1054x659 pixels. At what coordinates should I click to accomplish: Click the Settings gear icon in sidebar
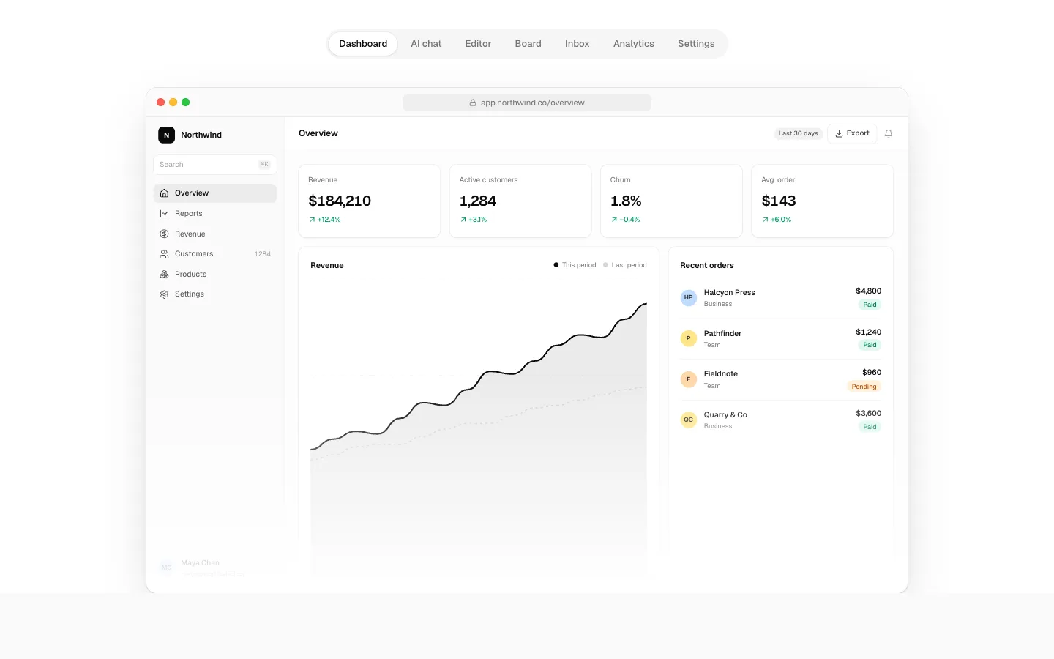coord(164,294)
